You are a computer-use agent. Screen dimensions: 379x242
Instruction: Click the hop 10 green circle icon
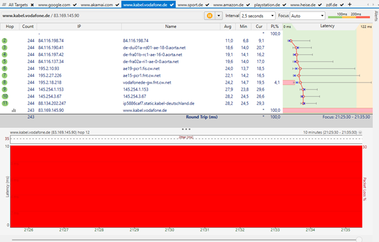tap(5, 96)
